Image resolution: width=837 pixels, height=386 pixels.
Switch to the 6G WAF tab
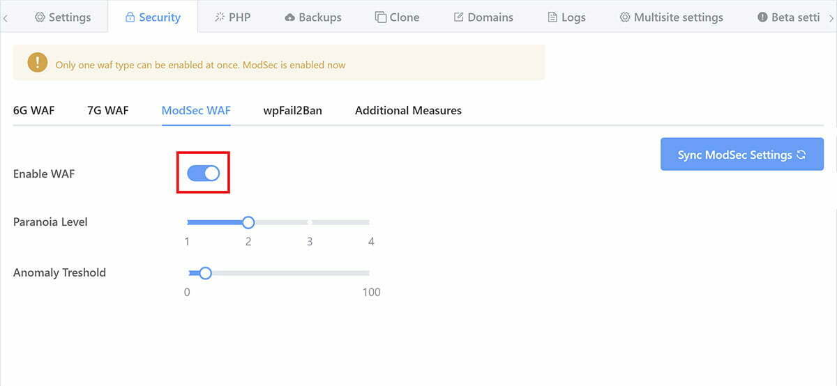click(x=33, y=110)
